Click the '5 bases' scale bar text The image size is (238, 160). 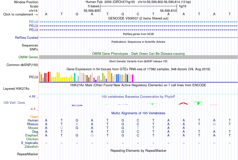(93, 6)
